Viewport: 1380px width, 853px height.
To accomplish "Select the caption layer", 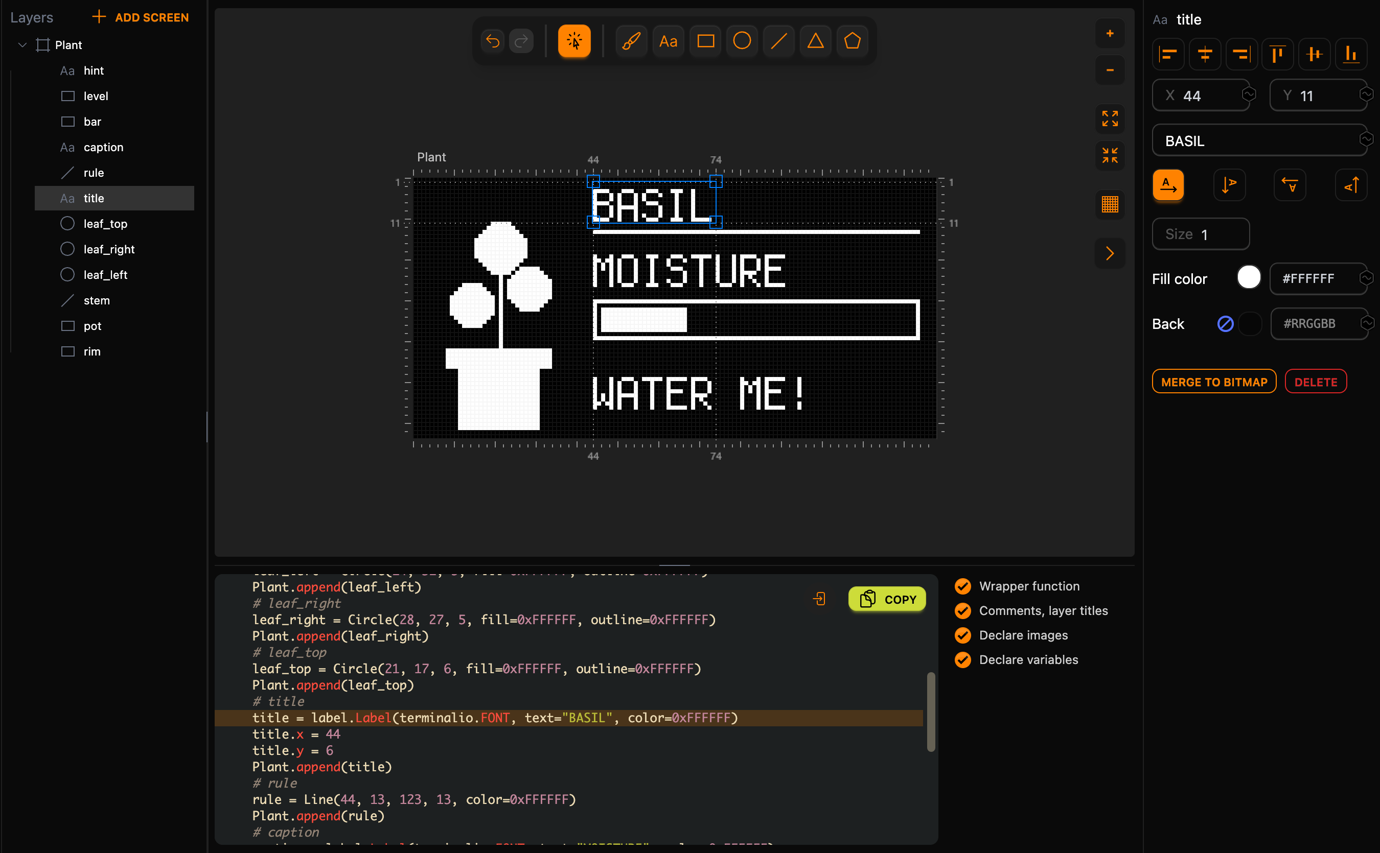I will [x=114, y=147].
